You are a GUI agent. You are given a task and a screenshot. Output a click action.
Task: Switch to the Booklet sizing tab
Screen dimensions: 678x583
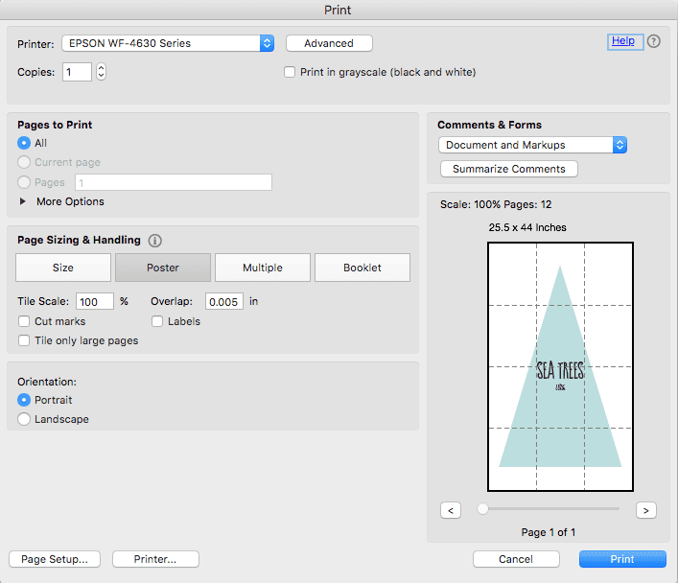tap(362, 268)
